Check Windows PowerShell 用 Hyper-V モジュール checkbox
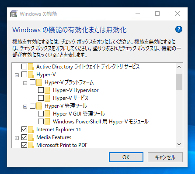This screenshot has height=174, width=195. [41, 122]
